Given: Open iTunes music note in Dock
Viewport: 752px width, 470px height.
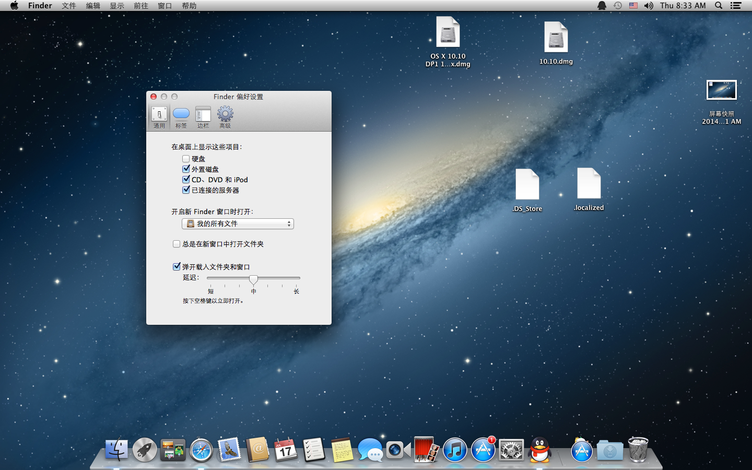Looking at the screenshot, I should (x=455, y=450).
